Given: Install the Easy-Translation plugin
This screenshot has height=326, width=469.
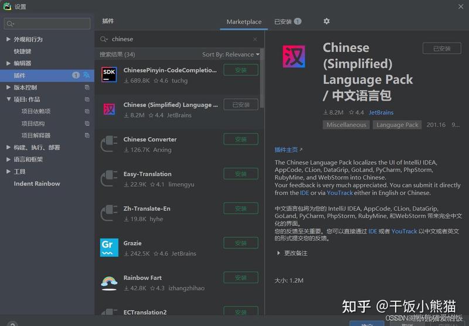Looking at the screenshot, I should coord(241,174).
